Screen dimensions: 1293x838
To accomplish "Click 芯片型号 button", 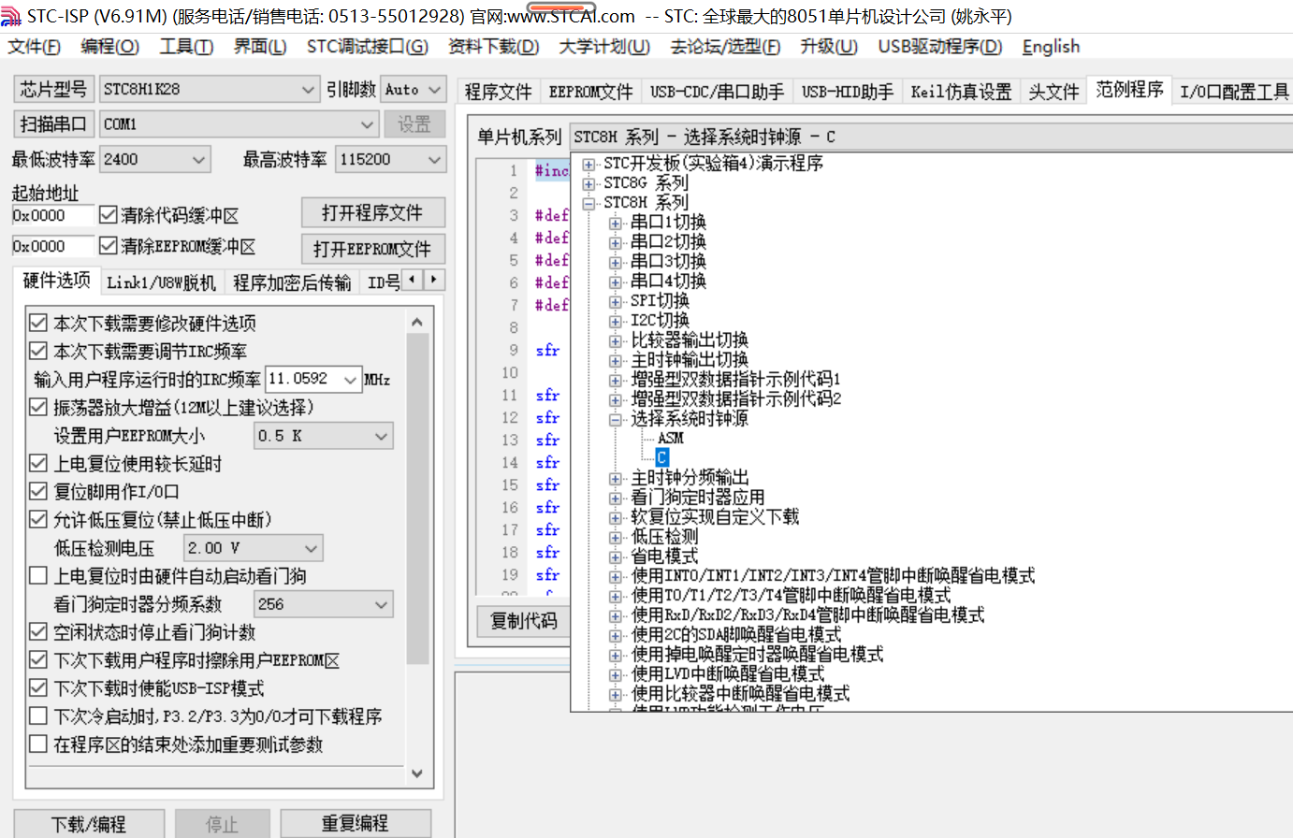I will coord(53,90).
